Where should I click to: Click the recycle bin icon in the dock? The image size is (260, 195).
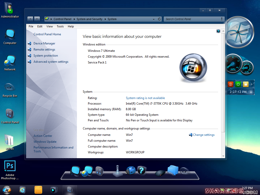tap(184, 171)
